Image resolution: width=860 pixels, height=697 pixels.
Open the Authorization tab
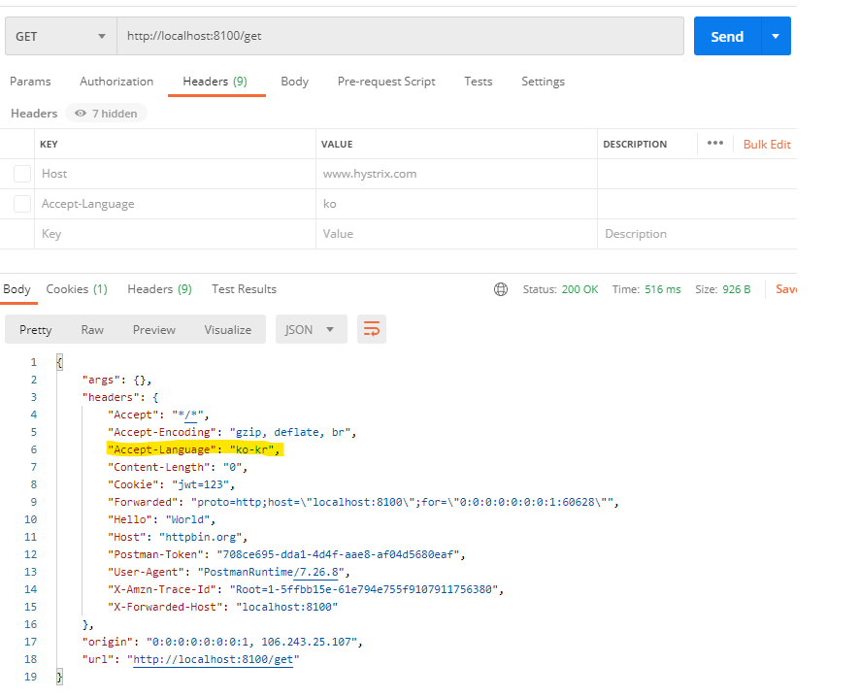point(116,82)
